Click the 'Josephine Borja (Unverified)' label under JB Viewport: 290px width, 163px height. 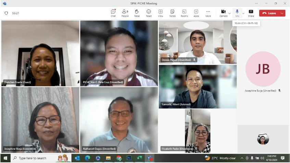coord(260,91)
